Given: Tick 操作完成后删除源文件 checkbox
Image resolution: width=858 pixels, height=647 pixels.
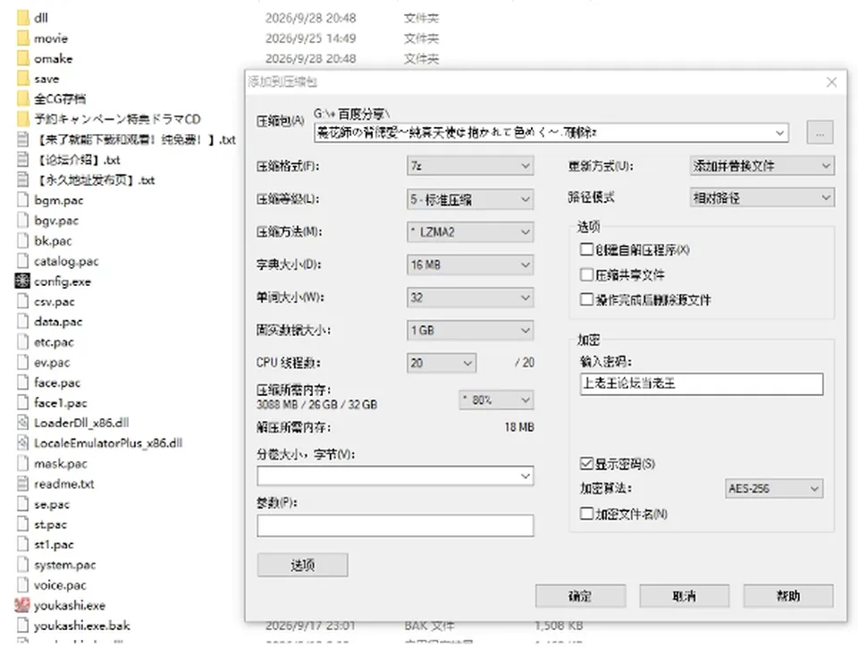Looking at the screenshot, I should pos(586,299).
